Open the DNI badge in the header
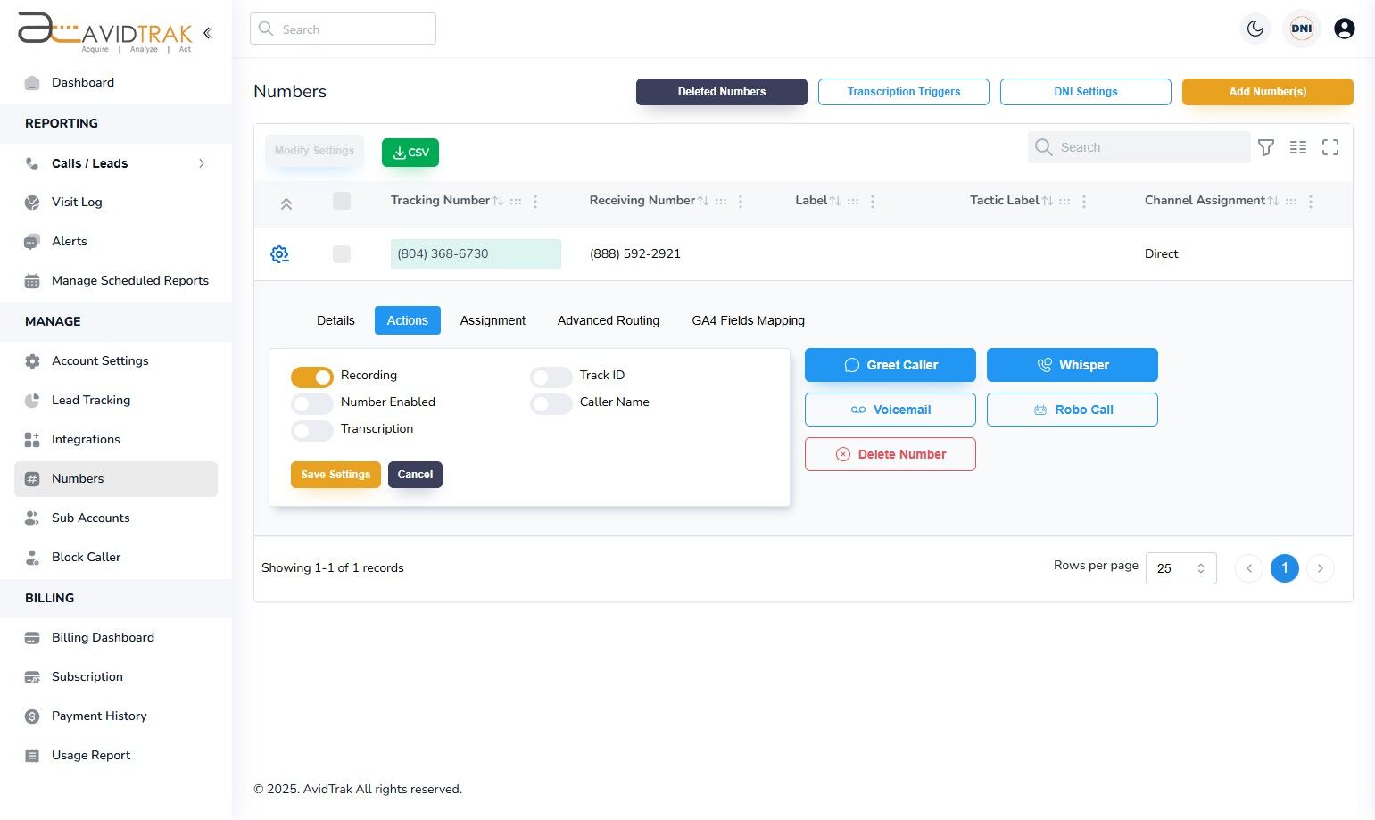This screenshot has width=1375, height=820. 1301,28
